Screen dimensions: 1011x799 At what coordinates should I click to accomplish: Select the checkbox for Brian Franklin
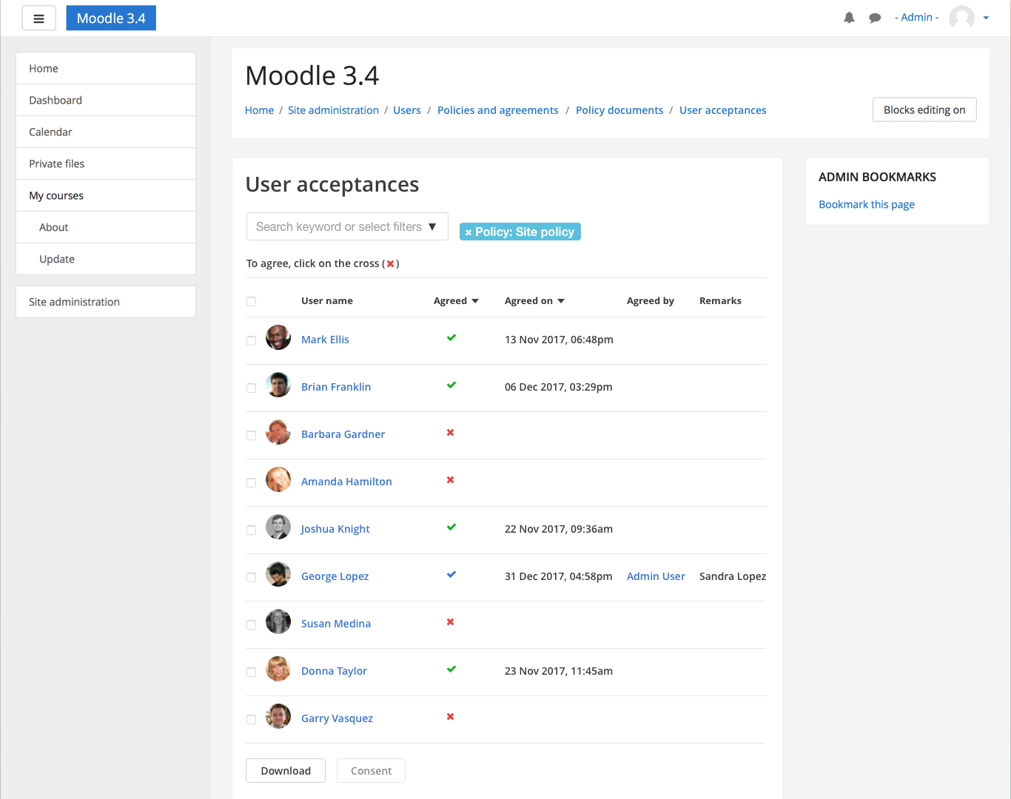point(252,388)
